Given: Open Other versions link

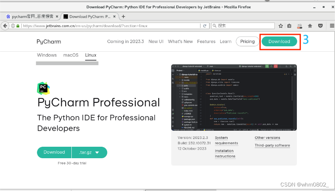Looking at the screenshot, I should (267, 138).
